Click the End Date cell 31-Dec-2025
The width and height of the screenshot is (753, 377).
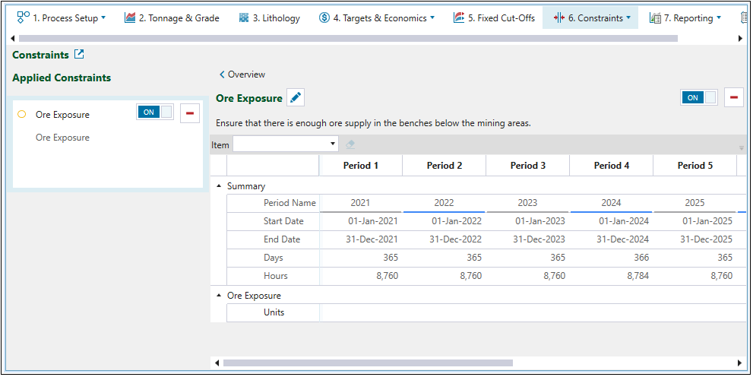(695, 239)
